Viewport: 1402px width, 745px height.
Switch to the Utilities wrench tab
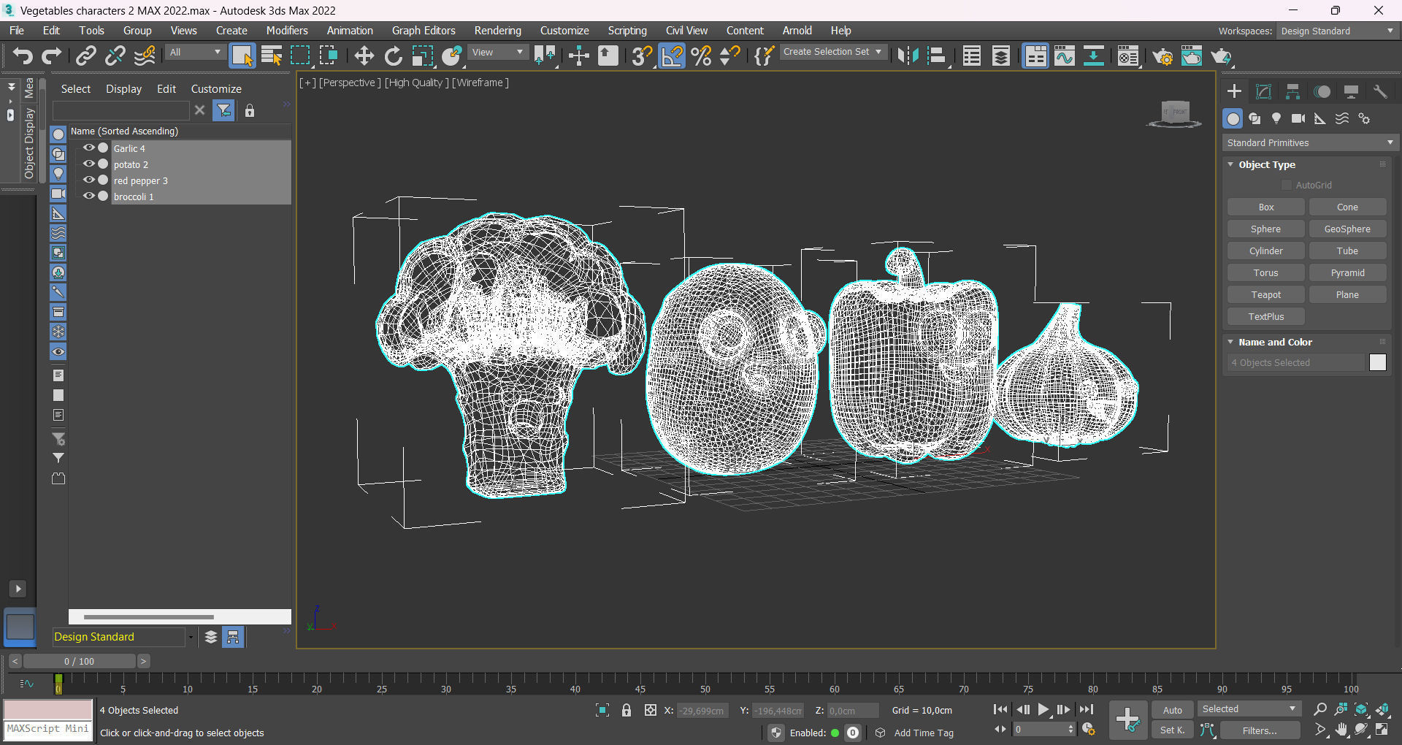click(1380, 91)
